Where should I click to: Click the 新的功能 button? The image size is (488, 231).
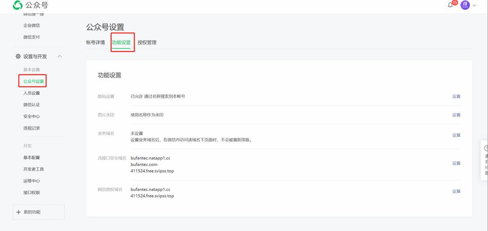pyautogui.click(x=39, y=212)
